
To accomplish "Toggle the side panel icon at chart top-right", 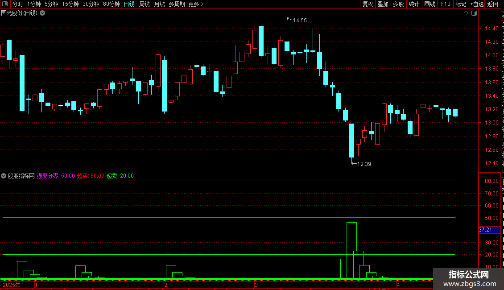I will 474,13.
